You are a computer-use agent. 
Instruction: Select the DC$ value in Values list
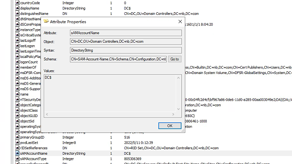[48, 77]
